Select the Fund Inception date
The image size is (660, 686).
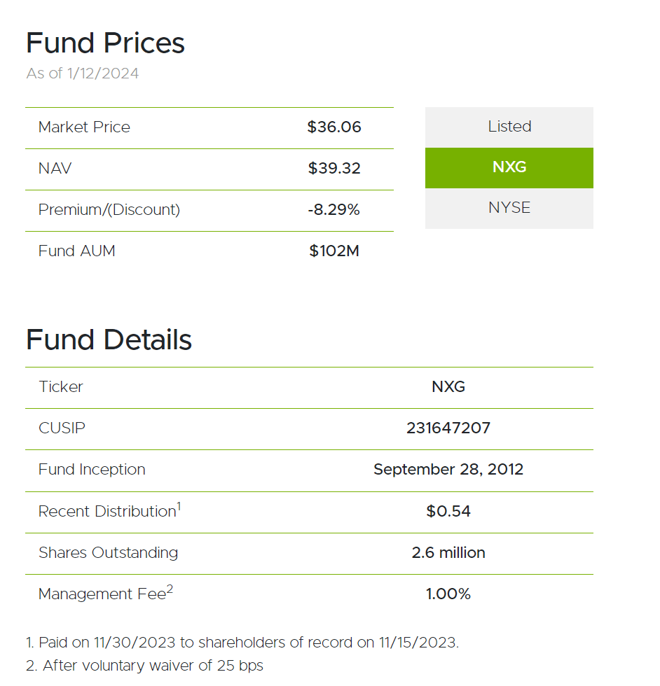[x=448, y=470]
